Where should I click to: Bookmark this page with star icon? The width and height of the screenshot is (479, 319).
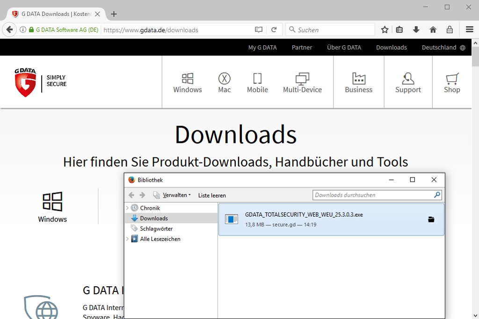pos(385,29)
